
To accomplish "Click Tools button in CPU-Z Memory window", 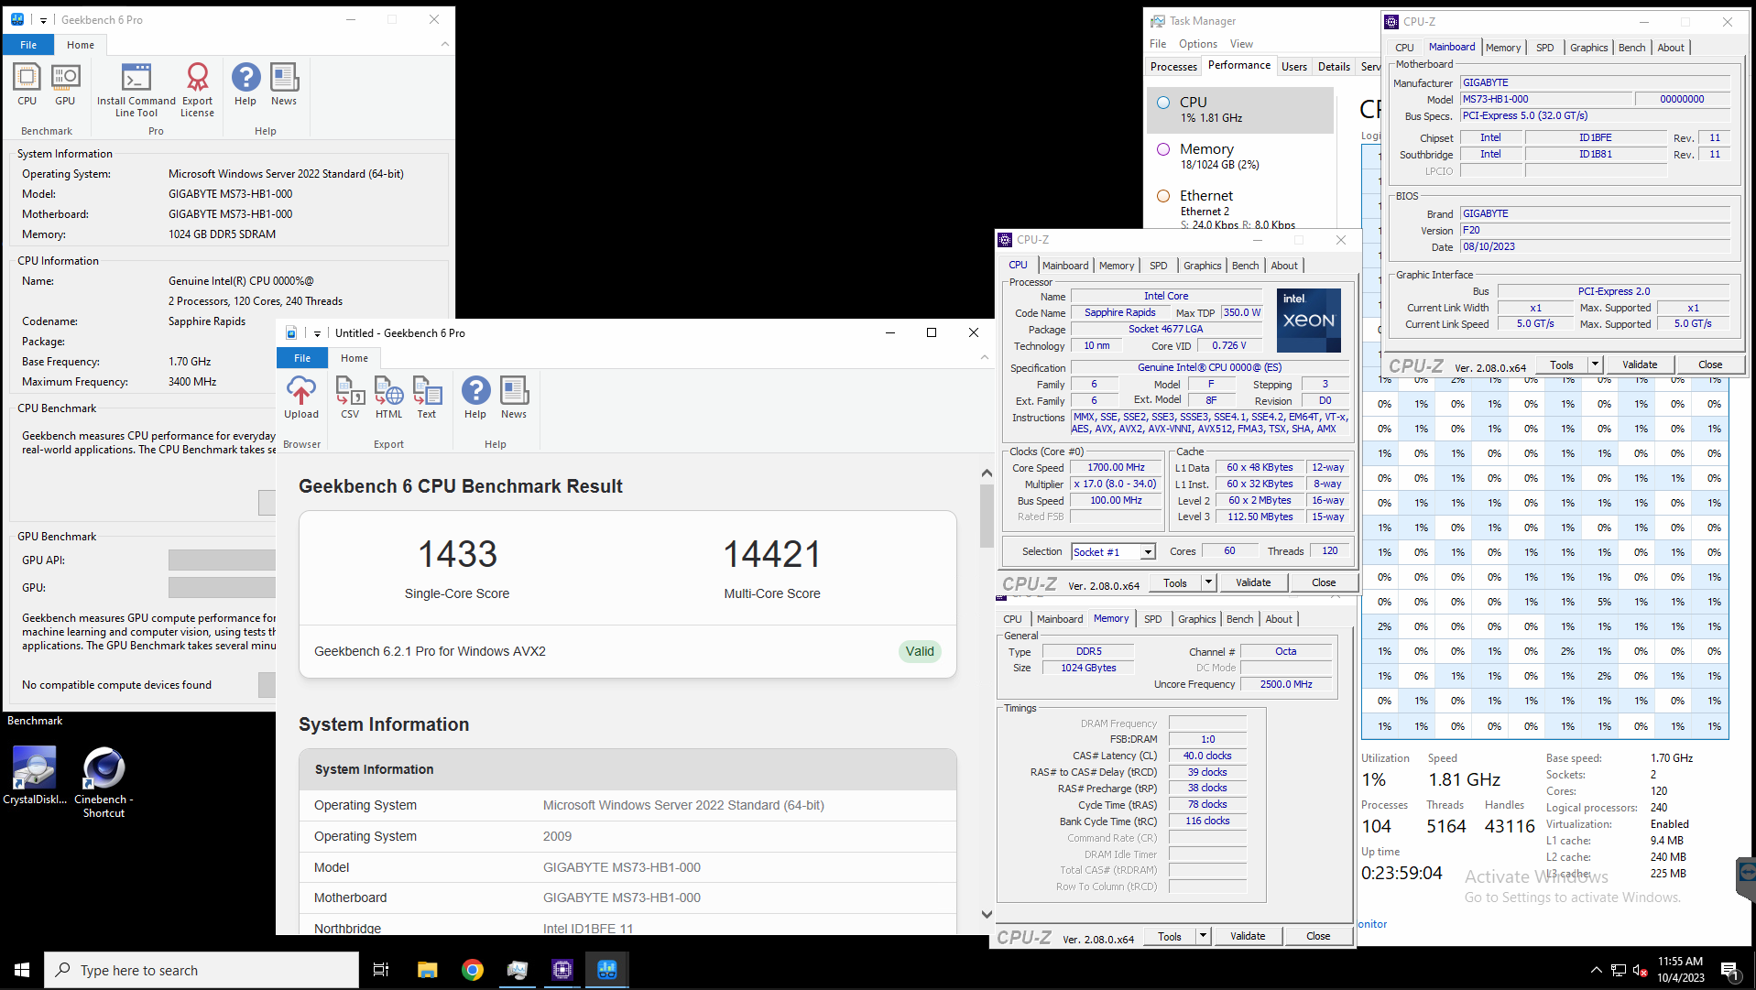I will coord(1170,936).
